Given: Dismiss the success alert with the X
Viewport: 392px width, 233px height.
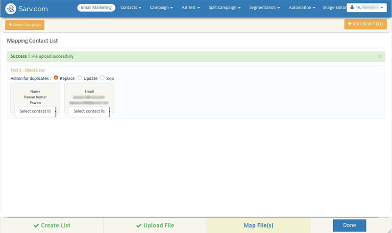Looking at the screenshot, I should click(379, 56).
